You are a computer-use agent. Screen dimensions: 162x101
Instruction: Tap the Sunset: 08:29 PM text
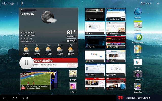[28, 35]
